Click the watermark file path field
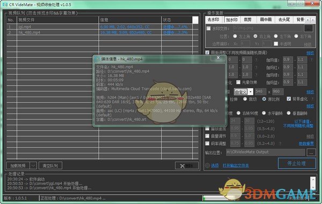322x204 pixels. pos(268,28)
